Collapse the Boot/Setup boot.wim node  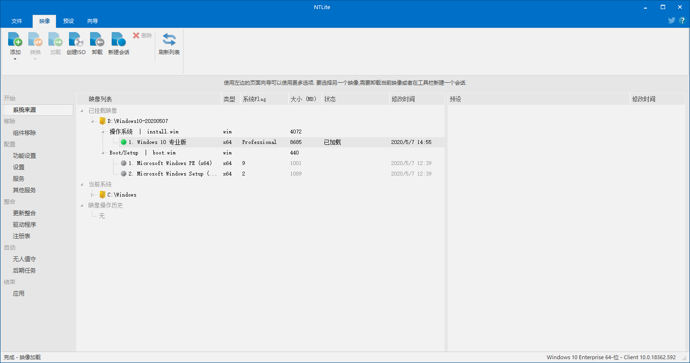tap(103, 153)
